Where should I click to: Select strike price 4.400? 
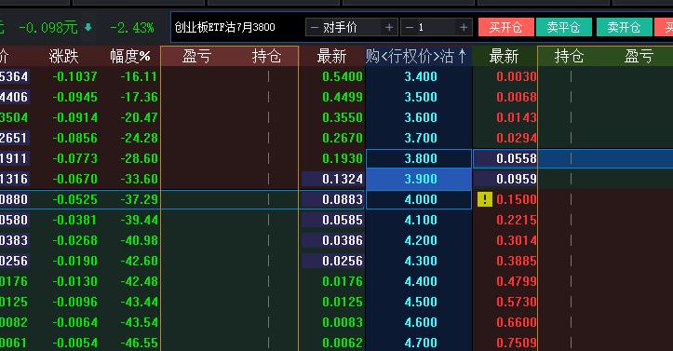[x=421, y=281]
